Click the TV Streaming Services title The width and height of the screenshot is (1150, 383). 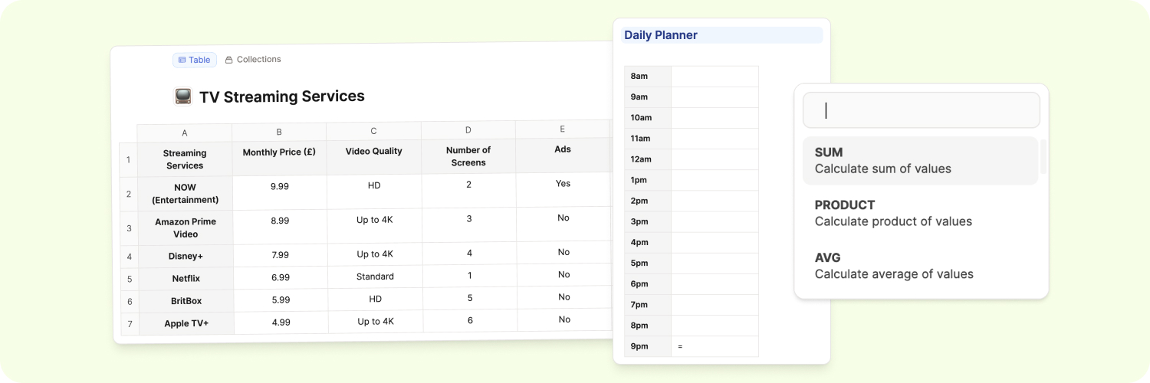pyautogui.click(x=281, y=97)
